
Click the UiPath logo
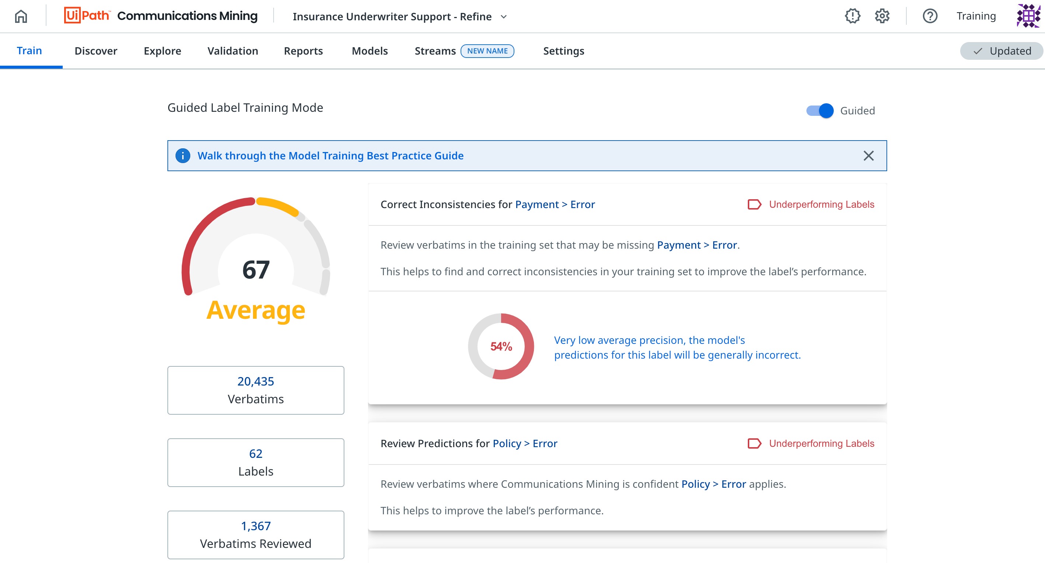[87, 15]
